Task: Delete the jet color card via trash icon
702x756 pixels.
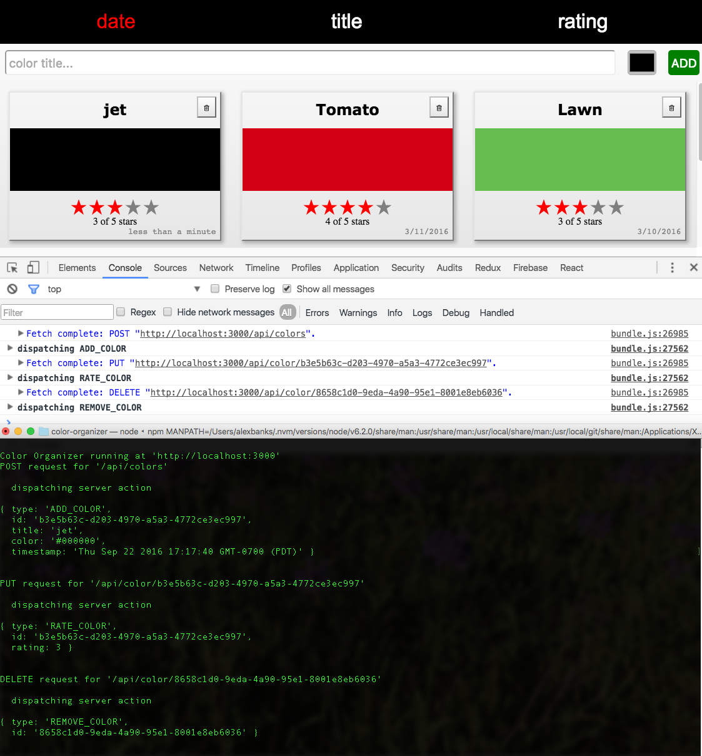Action: pyautogui.click(x=206, y=108)
